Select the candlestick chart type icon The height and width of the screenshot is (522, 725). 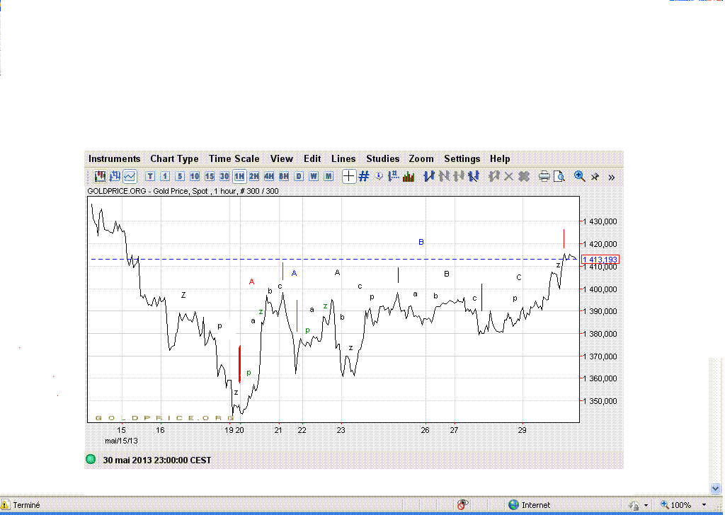[x=100, y=176]
